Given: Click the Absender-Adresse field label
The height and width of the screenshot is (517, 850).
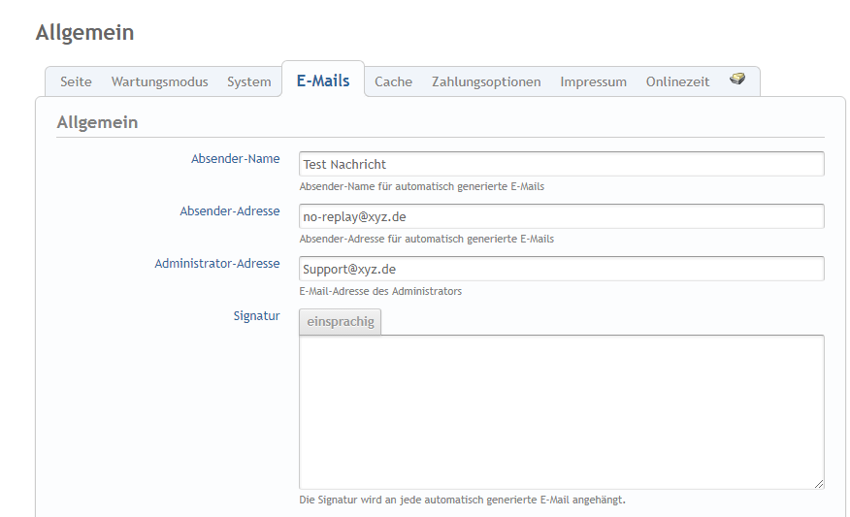Looking at the screenshot, I should click(x=229, y=211).
